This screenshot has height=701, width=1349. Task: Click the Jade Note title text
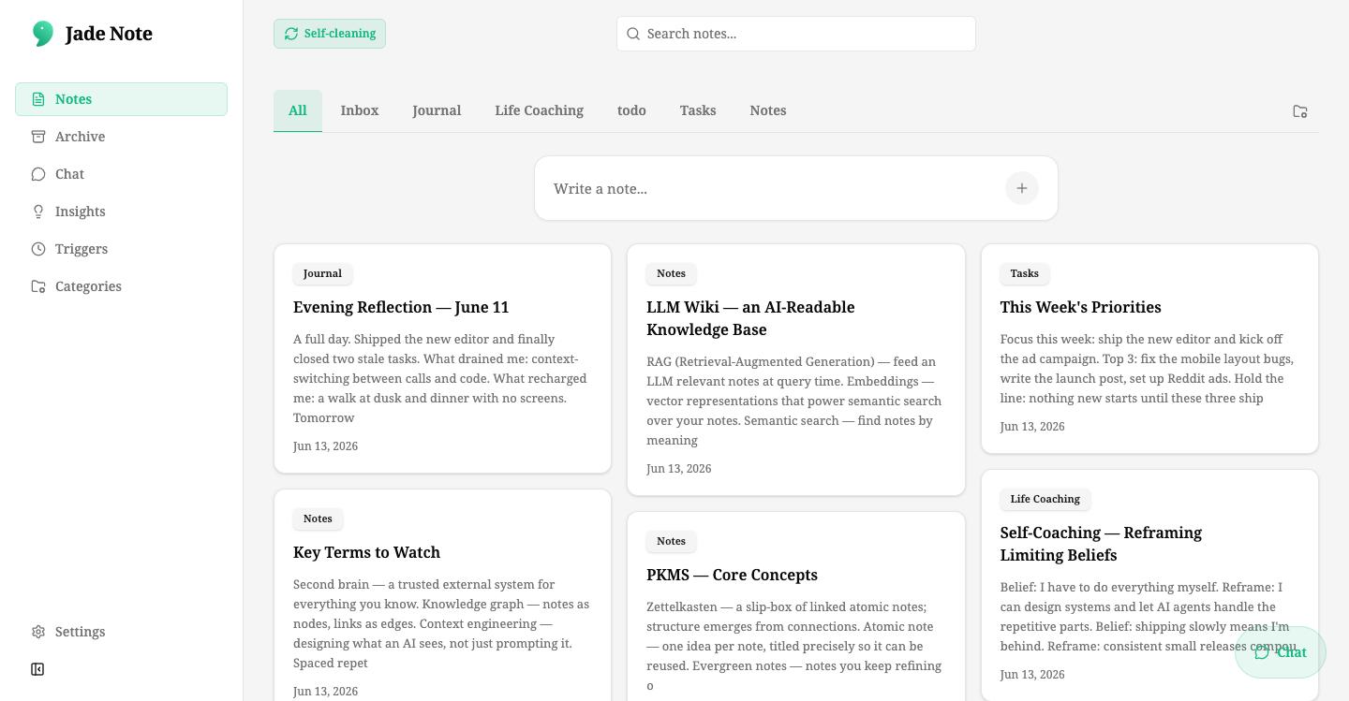(x=109, y=34)
